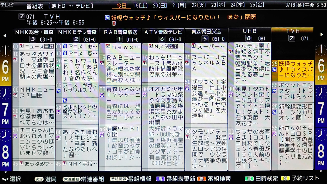
Task: Click the 決定 選局 tune button
Action: pyautogui.click(x=46, y=179)
